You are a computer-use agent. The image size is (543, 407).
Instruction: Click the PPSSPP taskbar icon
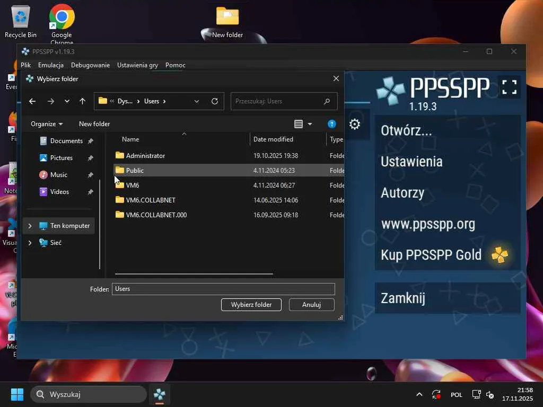pyautogui.click(x=159, y=394)
